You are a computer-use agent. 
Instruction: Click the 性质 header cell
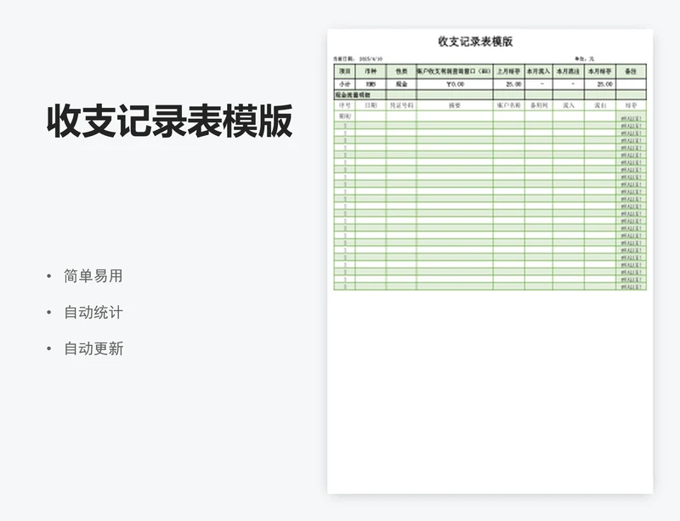401,71
